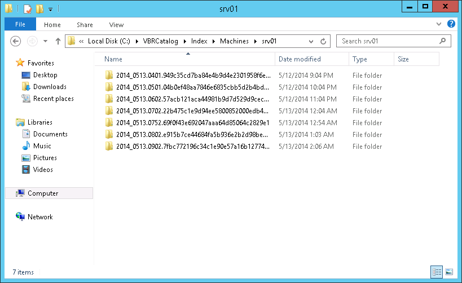
Task: Select folder 2014_0513.0602.57acb121aca44981b9d7d529d9cec...
Action: [192, 99]
